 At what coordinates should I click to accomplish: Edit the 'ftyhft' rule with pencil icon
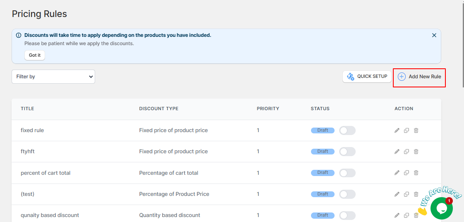tap(397, 152)
